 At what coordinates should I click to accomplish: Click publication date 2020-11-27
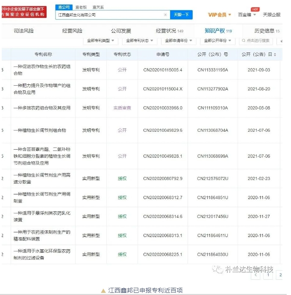click(x=259, y=217)
